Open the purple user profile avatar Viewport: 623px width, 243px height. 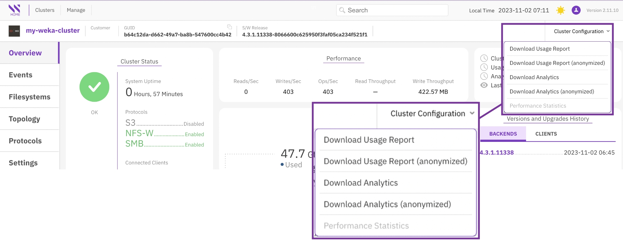(576, 10)
